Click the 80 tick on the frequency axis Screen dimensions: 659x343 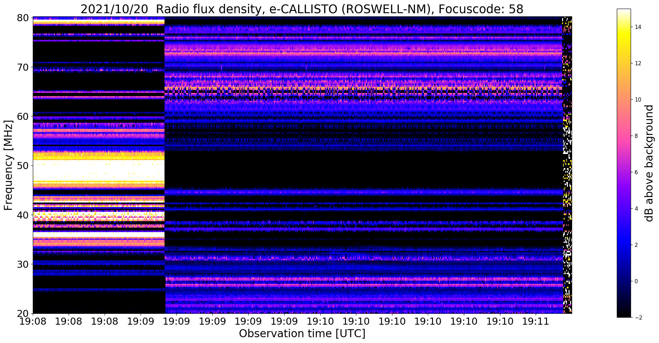23,18
